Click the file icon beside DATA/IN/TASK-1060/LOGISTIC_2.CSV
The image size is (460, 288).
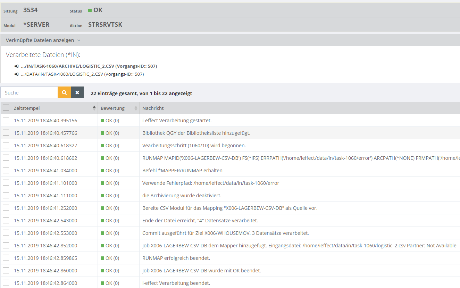point(16,74)
